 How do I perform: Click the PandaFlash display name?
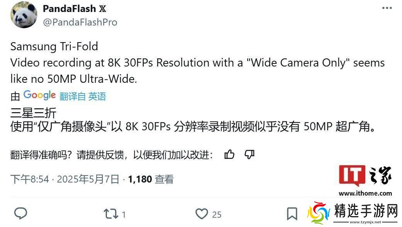click(69, 9)
